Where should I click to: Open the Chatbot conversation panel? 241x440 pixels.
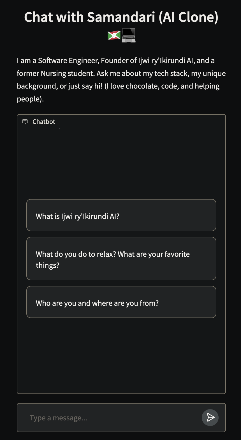[38, 122]
